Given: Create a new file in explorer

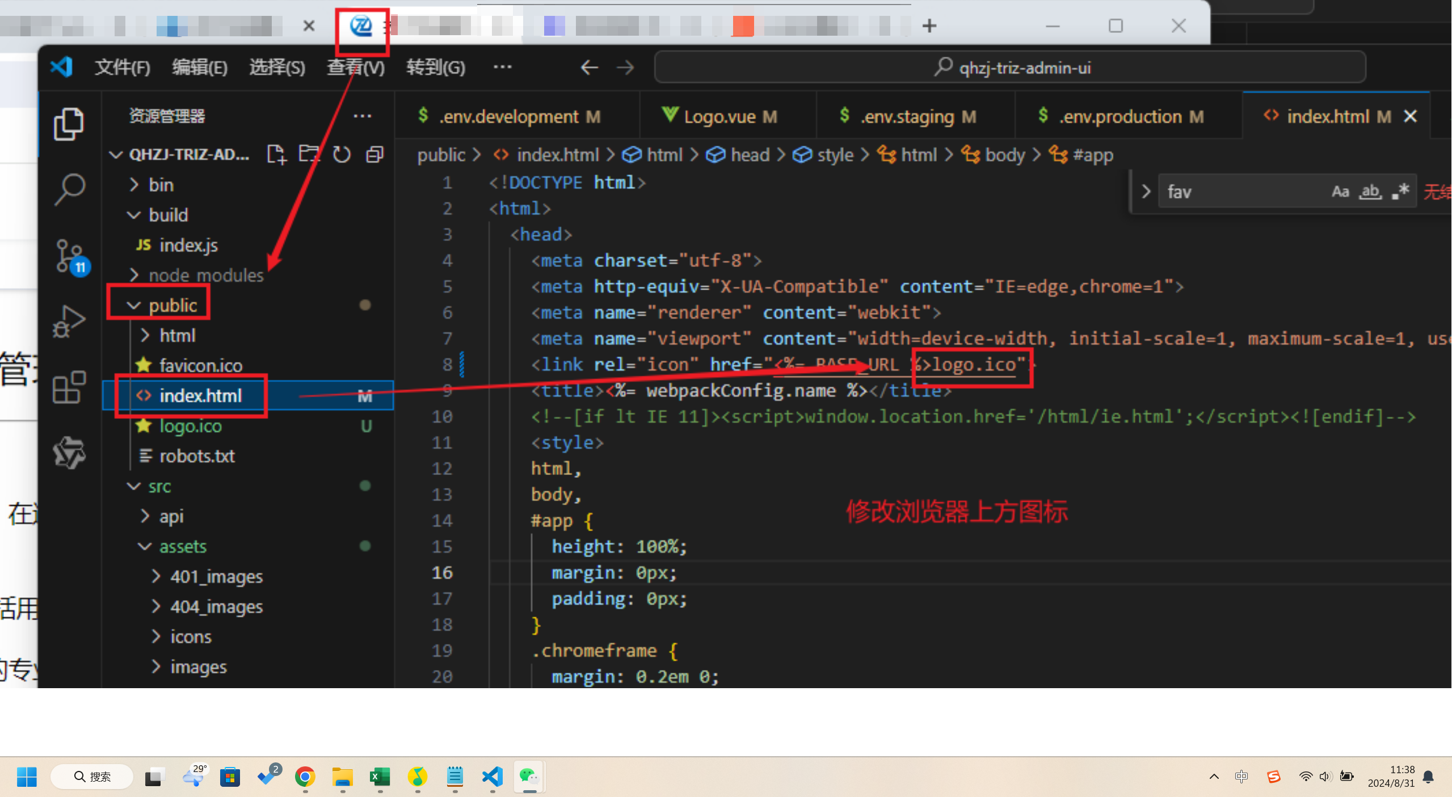Looking at the screenshot, I should coord(277,154).
